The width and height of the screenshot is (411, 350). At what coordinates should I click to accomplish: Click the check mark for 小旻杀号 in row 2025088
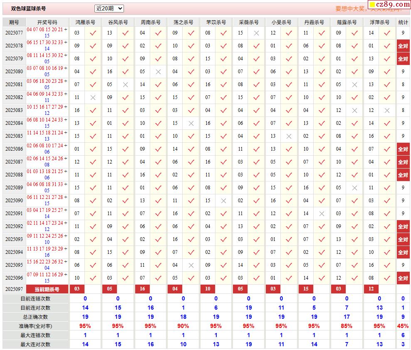(x=289, y=175)
